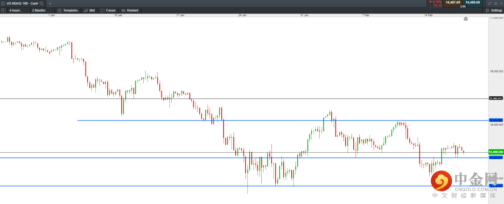
Task: Open the 4 hours interval dropdown
Action: point(16,10)
